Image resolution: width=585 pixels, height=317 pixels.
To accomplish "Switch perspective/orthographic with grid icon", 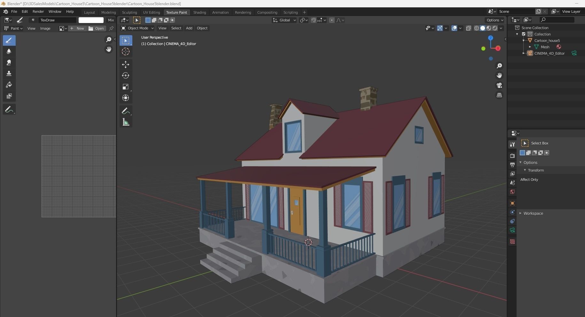I will coord(499,95).
